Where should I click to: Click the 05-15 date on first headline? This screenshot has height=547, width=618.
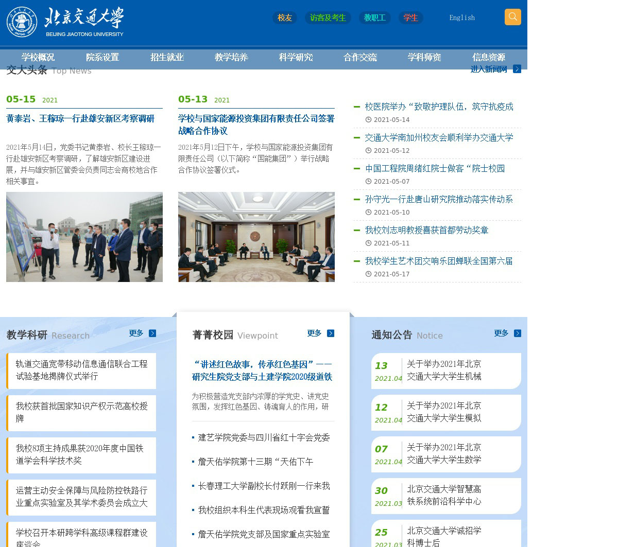point(21,99)
